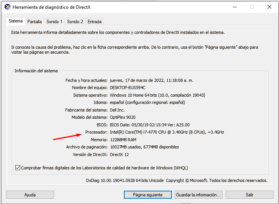Click the Memoria label

tap(99, 140)
